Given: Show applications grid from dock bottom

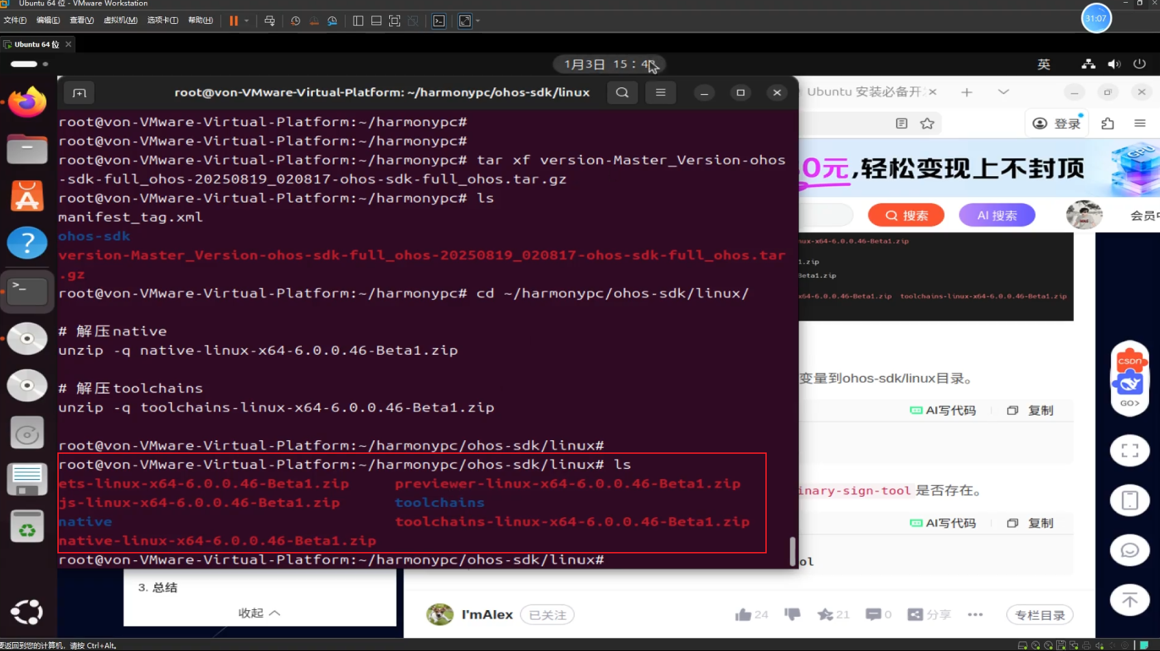Looking at the screenshot, I should coord(27,612).
